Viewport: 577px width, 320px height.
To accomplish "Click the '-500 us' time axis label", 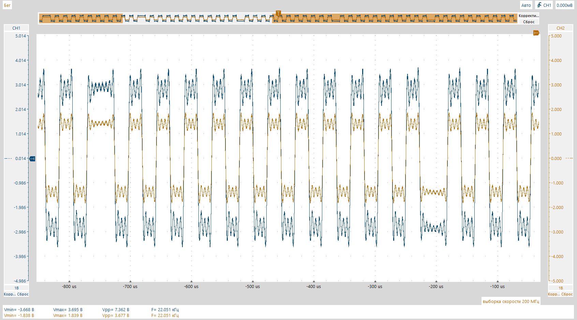I will tap(253, 287).
